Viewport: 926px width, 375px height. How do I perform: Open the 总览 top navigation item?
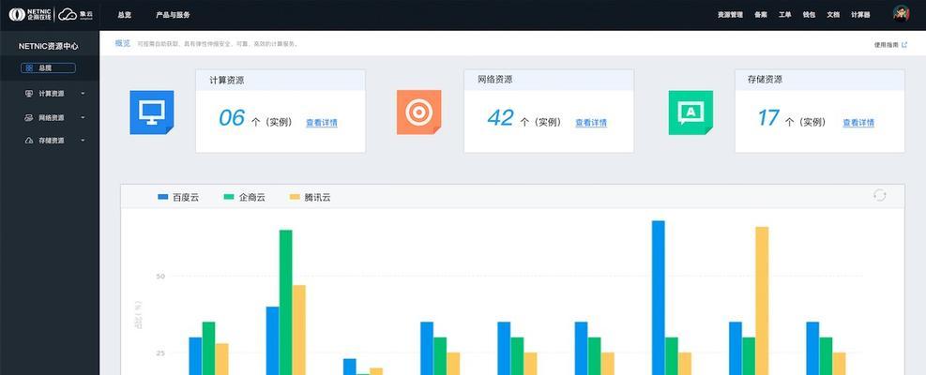tap(124, 15)
